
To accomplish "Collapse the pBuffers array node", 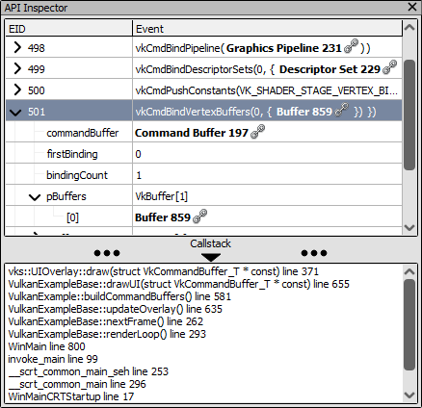I will pyautogui.click(x=35, y=197).
